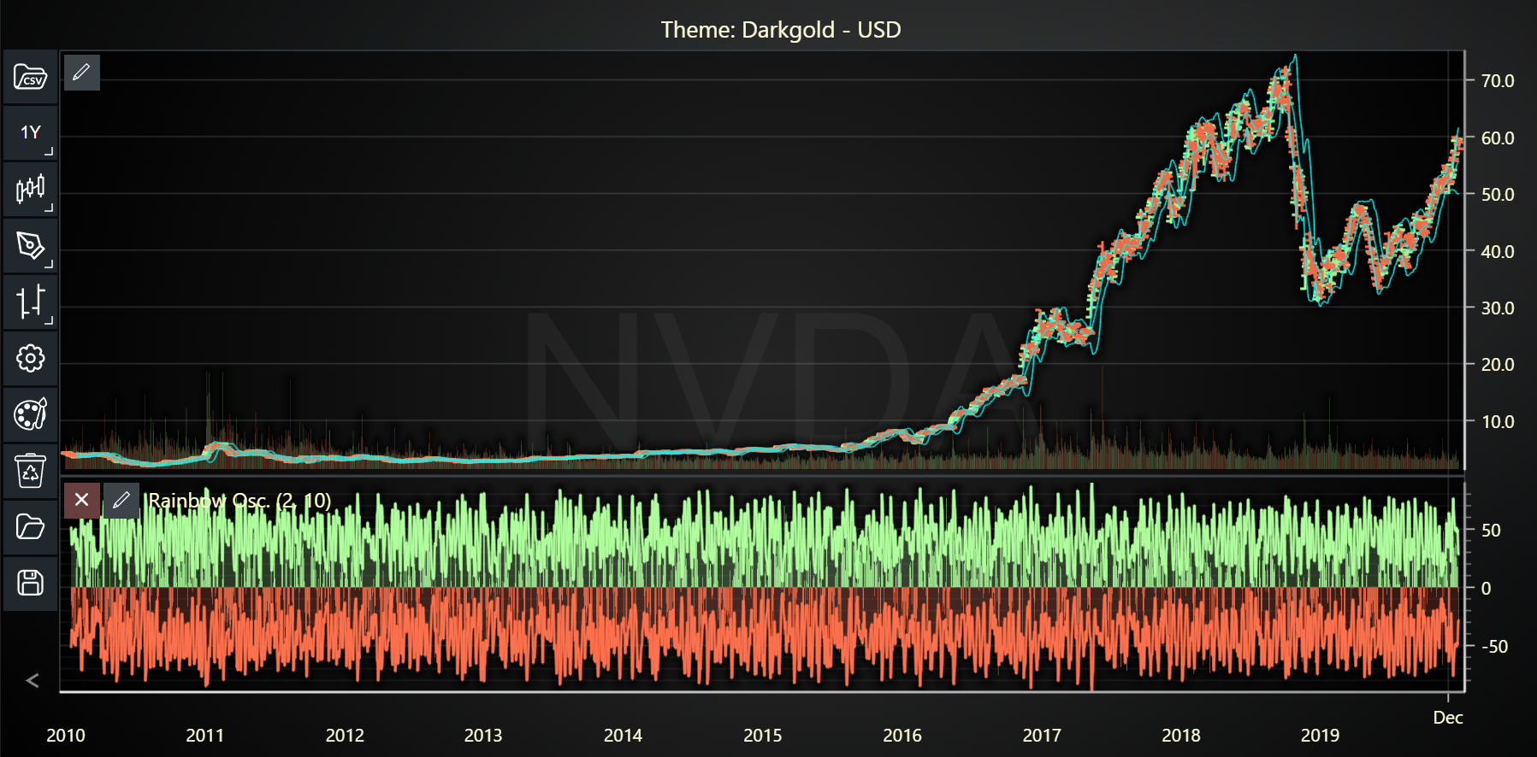The width and height of the screenshot is (1537, 757).
Task: Click the 2015 label on time axis
Action: coord(763,736)
